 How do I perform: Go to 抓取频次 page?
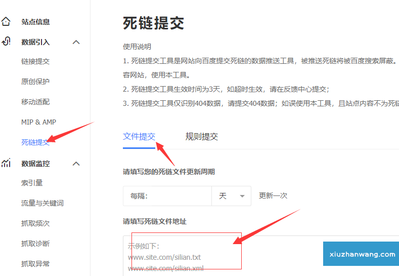click(x=35, y=223)
